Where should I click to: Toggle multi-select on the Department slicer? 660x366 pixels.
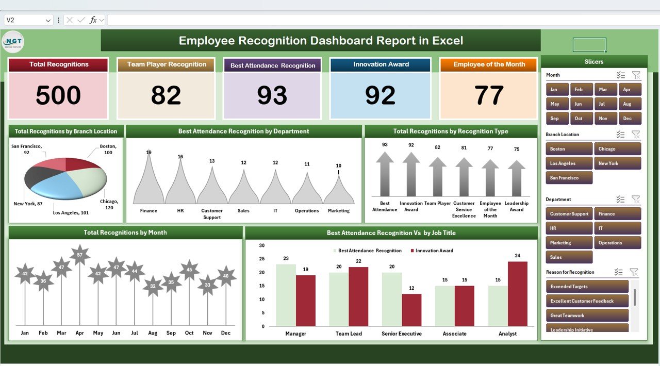point(621,199)
